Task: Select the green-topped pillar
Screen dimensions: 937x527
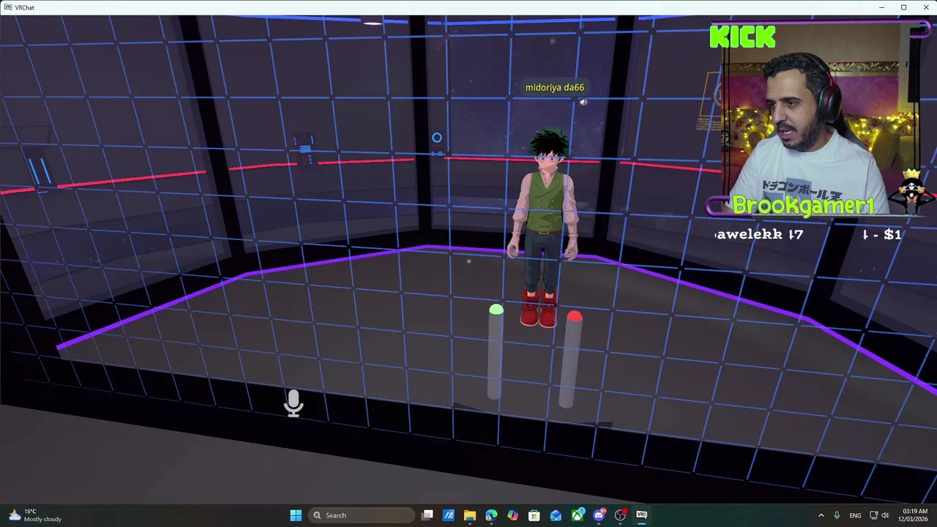Action: [496, 352]
